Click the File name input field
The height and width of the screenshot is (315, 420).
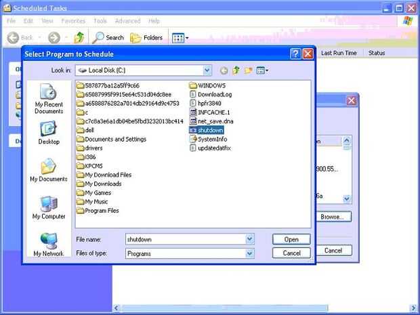tap(186, 239)
